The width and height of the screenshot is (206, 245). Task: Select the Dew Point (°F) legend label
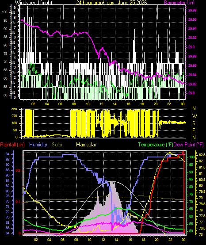[188, 145]
